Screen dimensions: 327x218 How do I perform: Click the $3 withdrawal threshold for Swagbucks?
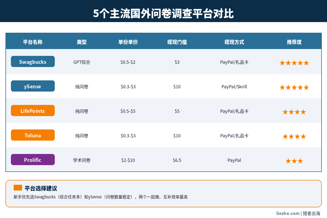pyautogui.click(x=177, y=62)
